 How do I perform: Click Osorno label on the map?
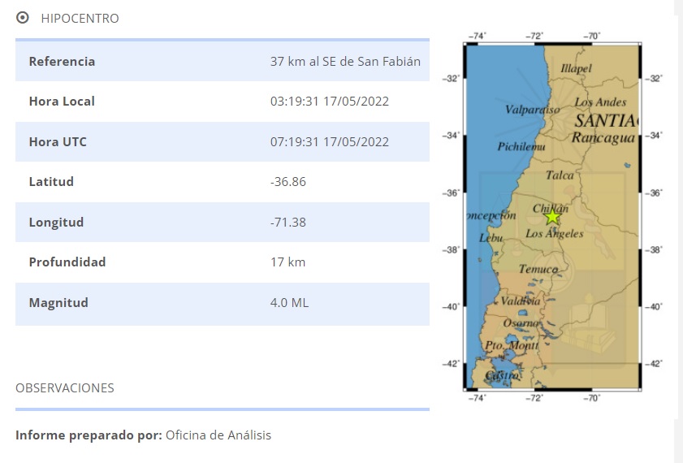click(521, 322)
